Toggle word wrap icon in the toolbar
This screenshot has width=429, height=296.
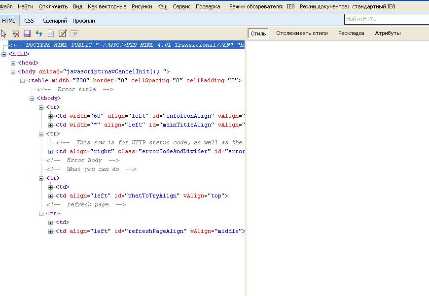(74, 33)
